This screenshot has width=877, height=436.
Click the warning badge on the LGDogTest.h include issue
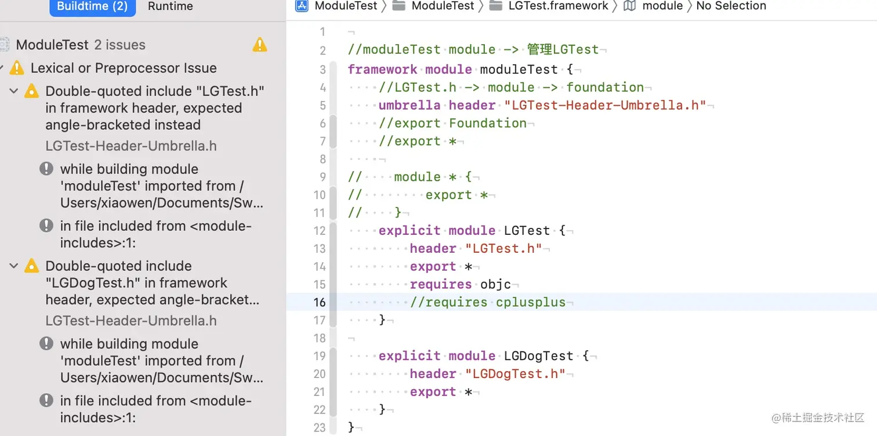click(x=31, y=265)
